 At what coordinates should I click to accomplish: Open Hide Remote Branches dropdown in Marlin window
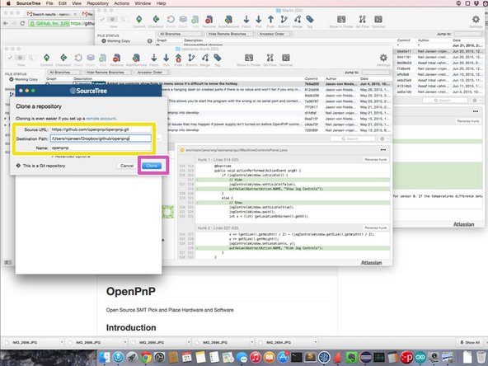point(232,34)
